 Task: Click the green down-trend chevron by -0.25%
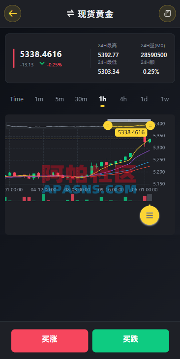click(42, 63)
